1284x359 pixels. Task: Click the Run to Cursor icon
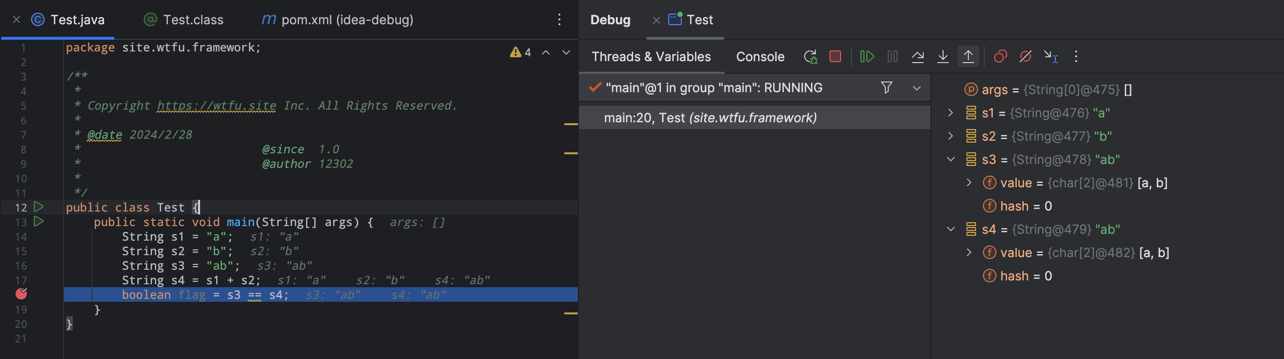[x=1051, y=57]
